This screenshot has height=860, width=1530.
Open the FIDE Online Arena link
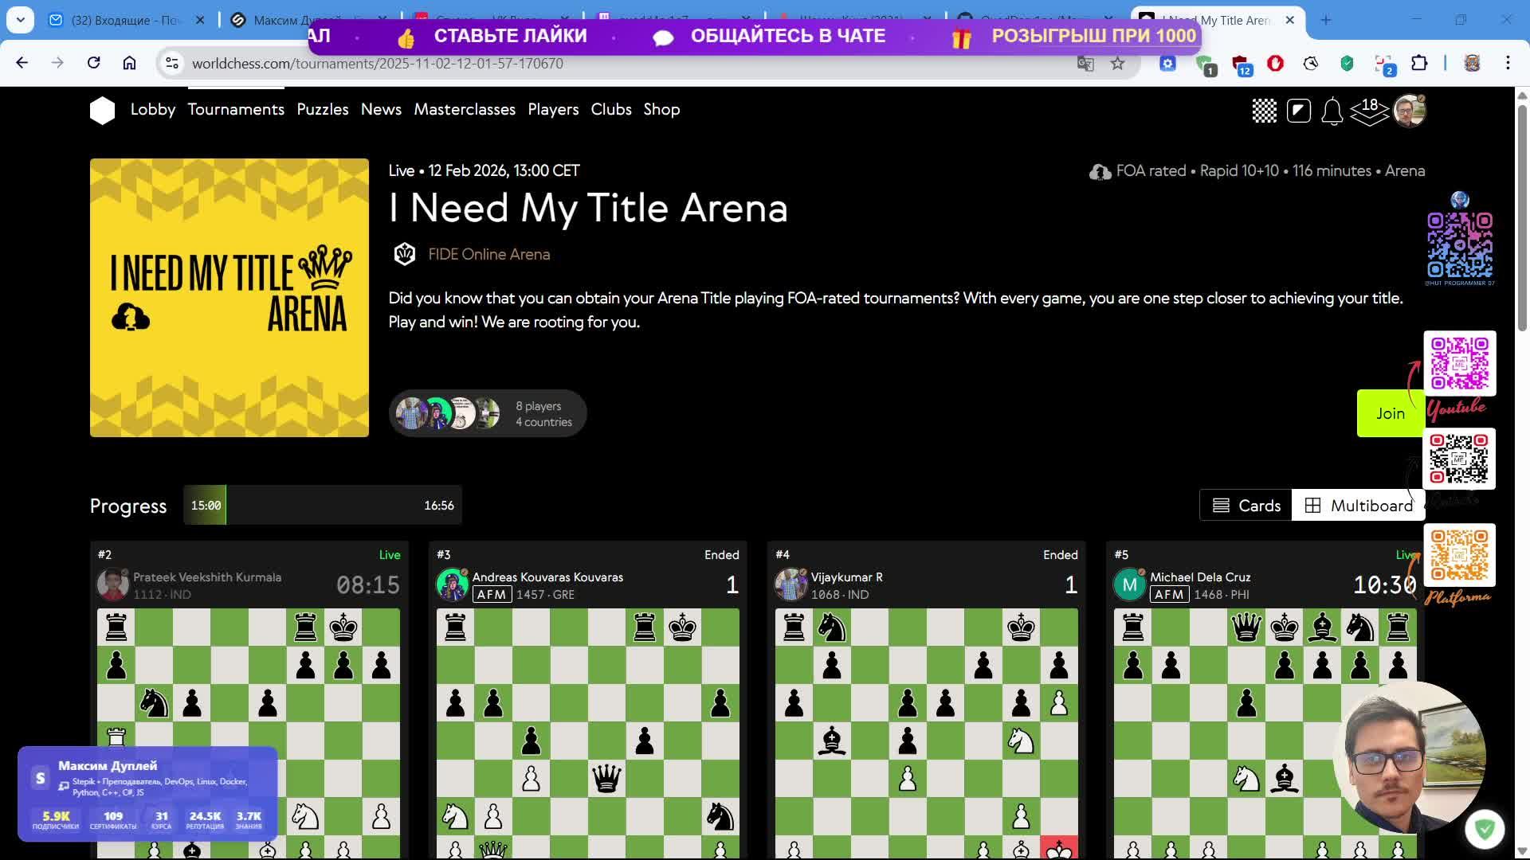point(488,255)
